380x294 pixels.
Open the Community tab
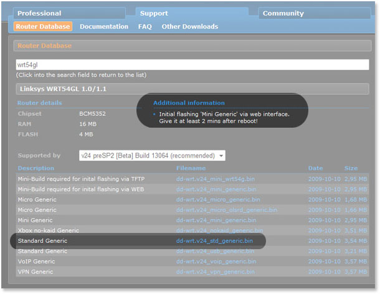point(315,13)
